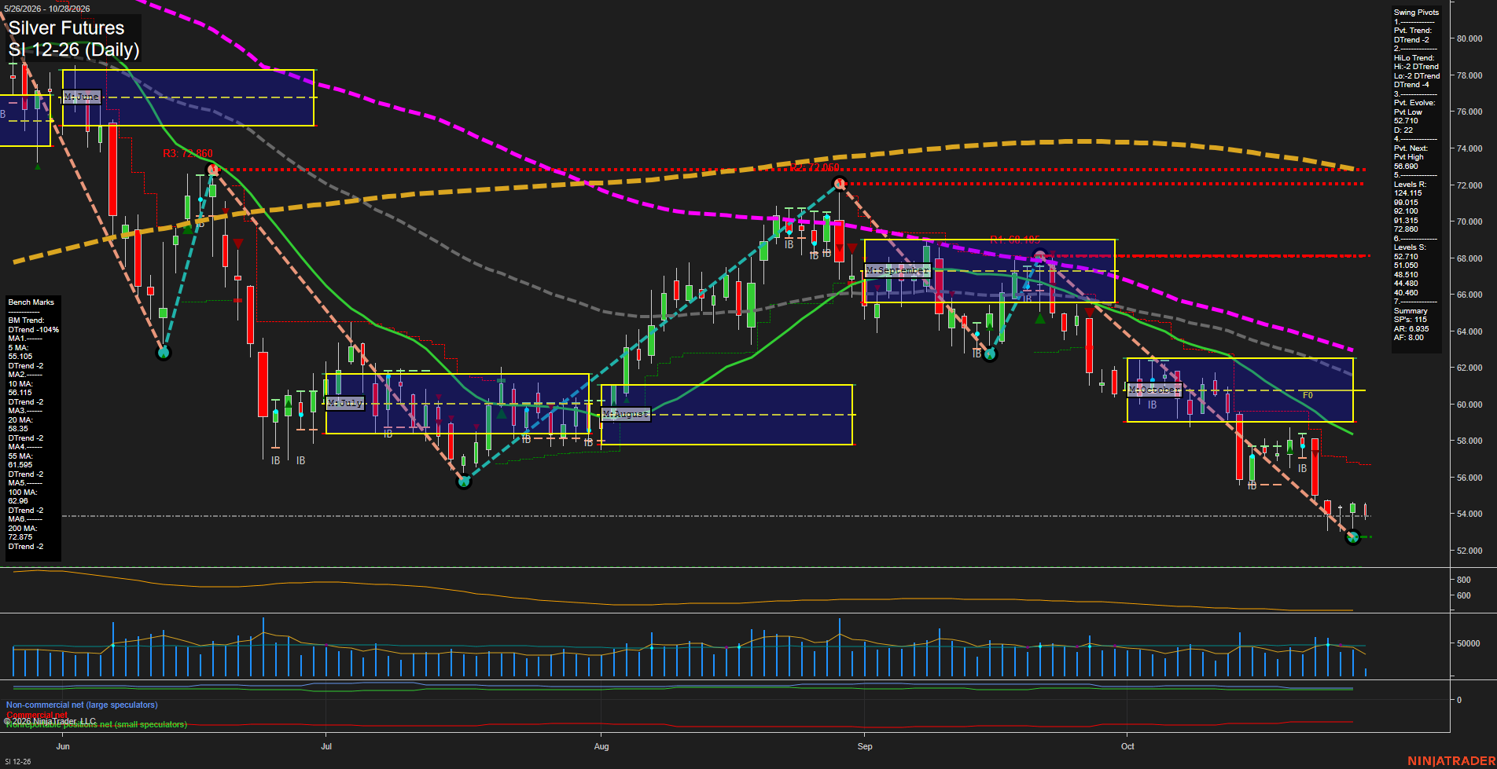Click the Levels S value 40.460

point(1406,293)
